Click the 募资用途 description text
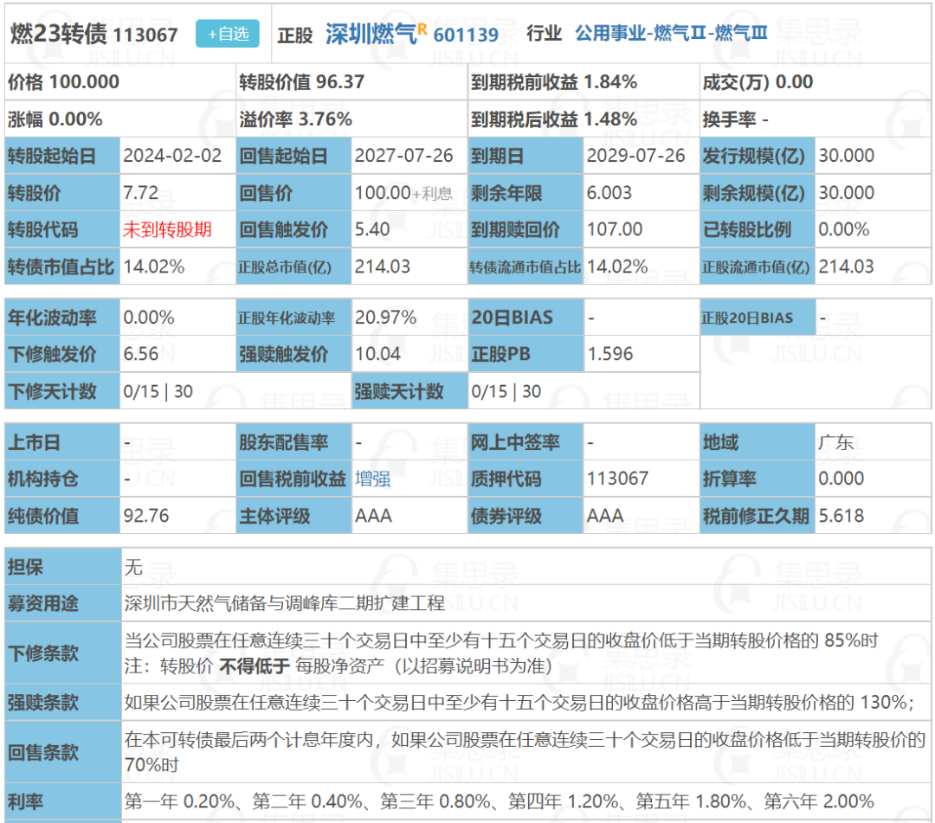The height and width of the screenshot is (823, 935). (285, 603)
